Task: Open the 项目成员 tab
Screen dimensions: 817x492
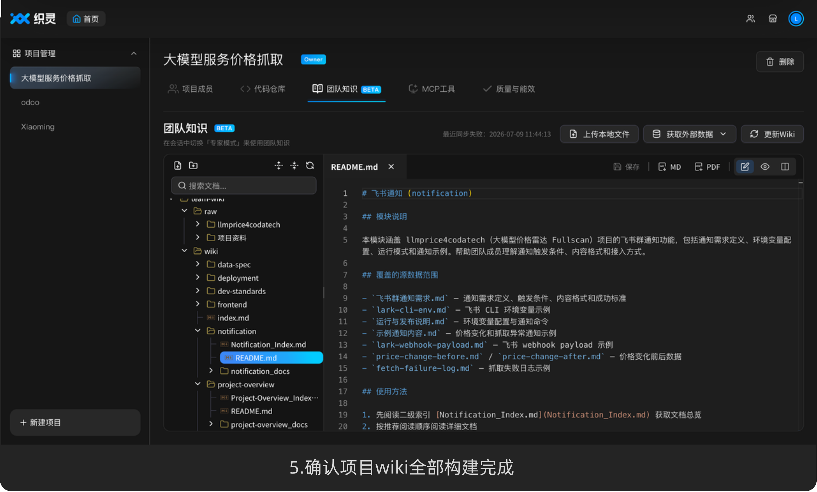Action: tap(190, 89)
